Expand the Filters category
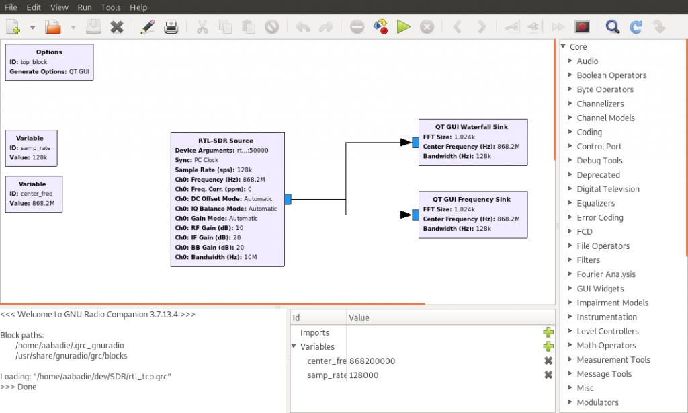This screenshot has height=413, width=688. [x=570, y=260]
